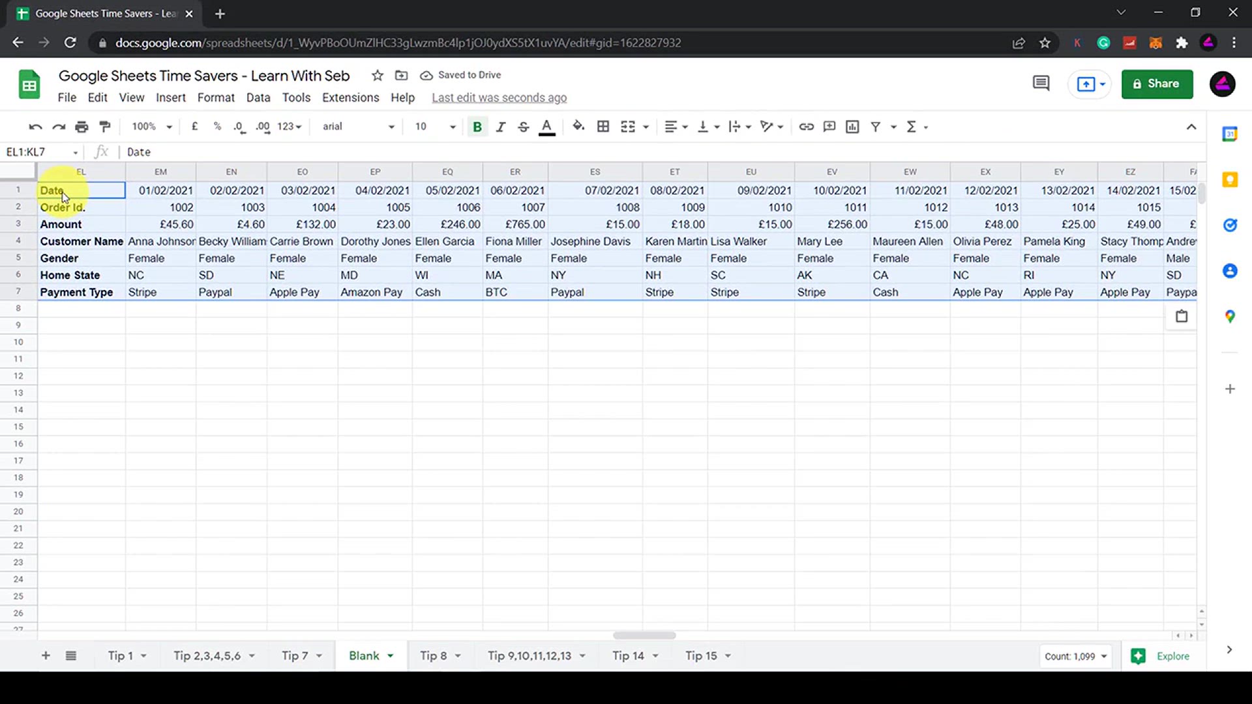The width and height of the screenshot is (1252, 704).
Task: Insert a comment from the toolbar
Action: (829, 126)
